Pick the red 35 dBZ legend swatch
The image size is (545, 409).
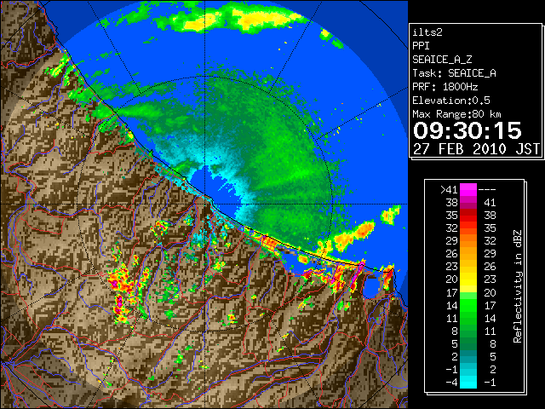pyautogui.click(x=468, y=216)
